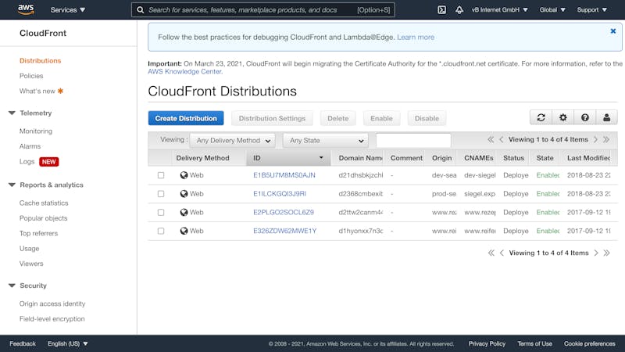This screenshot has width=625, height=352.
Task: Click the search magnifier icon
Action: tap(141, 9)
